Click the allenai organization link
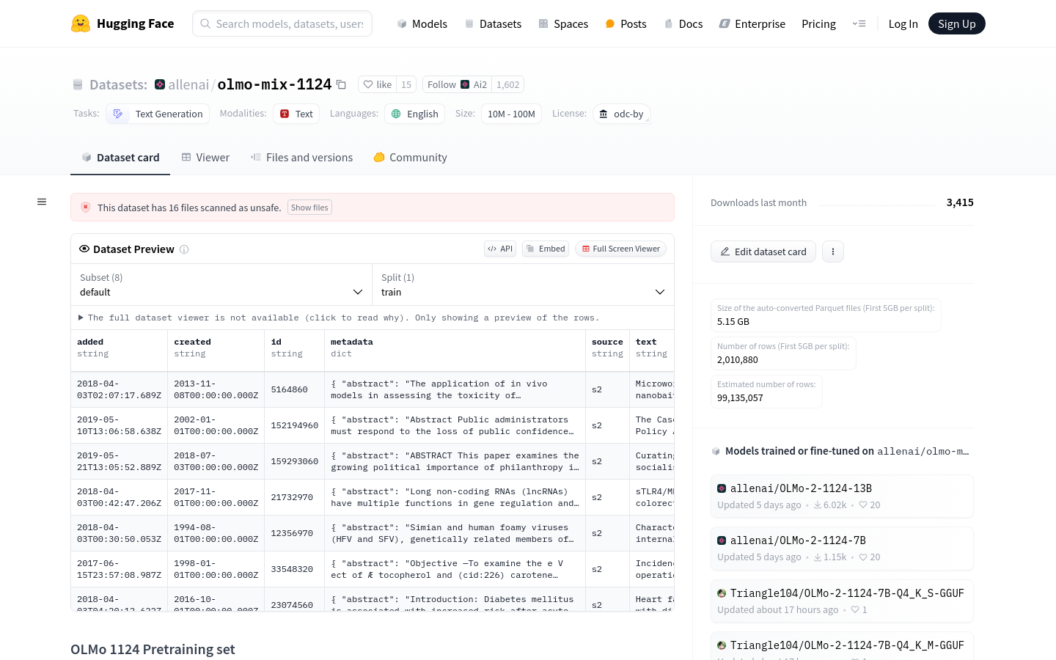 pyautogui.click(x=188, y=84)
